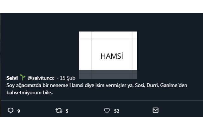
Task: Click the like count 52
Action: pyautogui.click(x=116, y=111)
